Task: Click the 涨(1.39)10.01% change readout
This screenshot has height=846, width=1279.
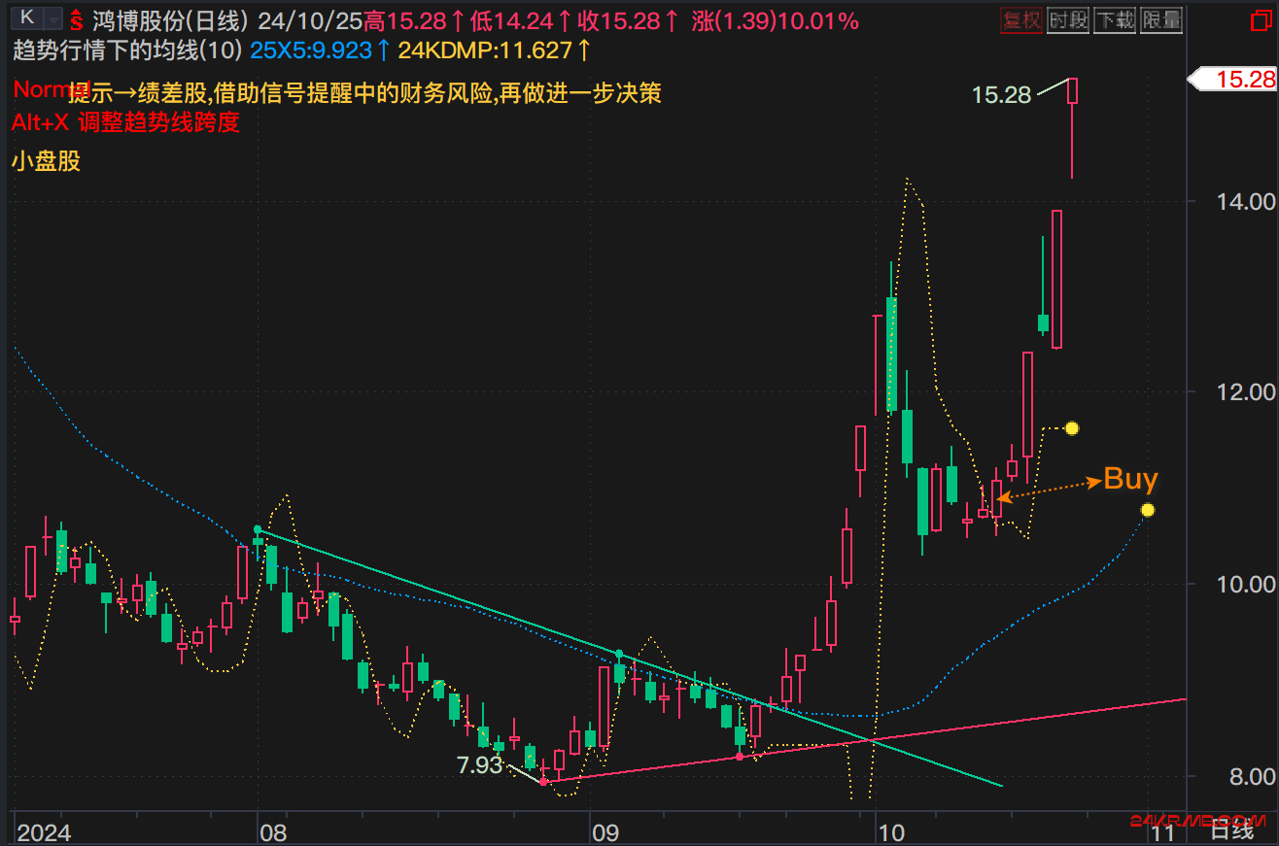Action: point(775,20)
